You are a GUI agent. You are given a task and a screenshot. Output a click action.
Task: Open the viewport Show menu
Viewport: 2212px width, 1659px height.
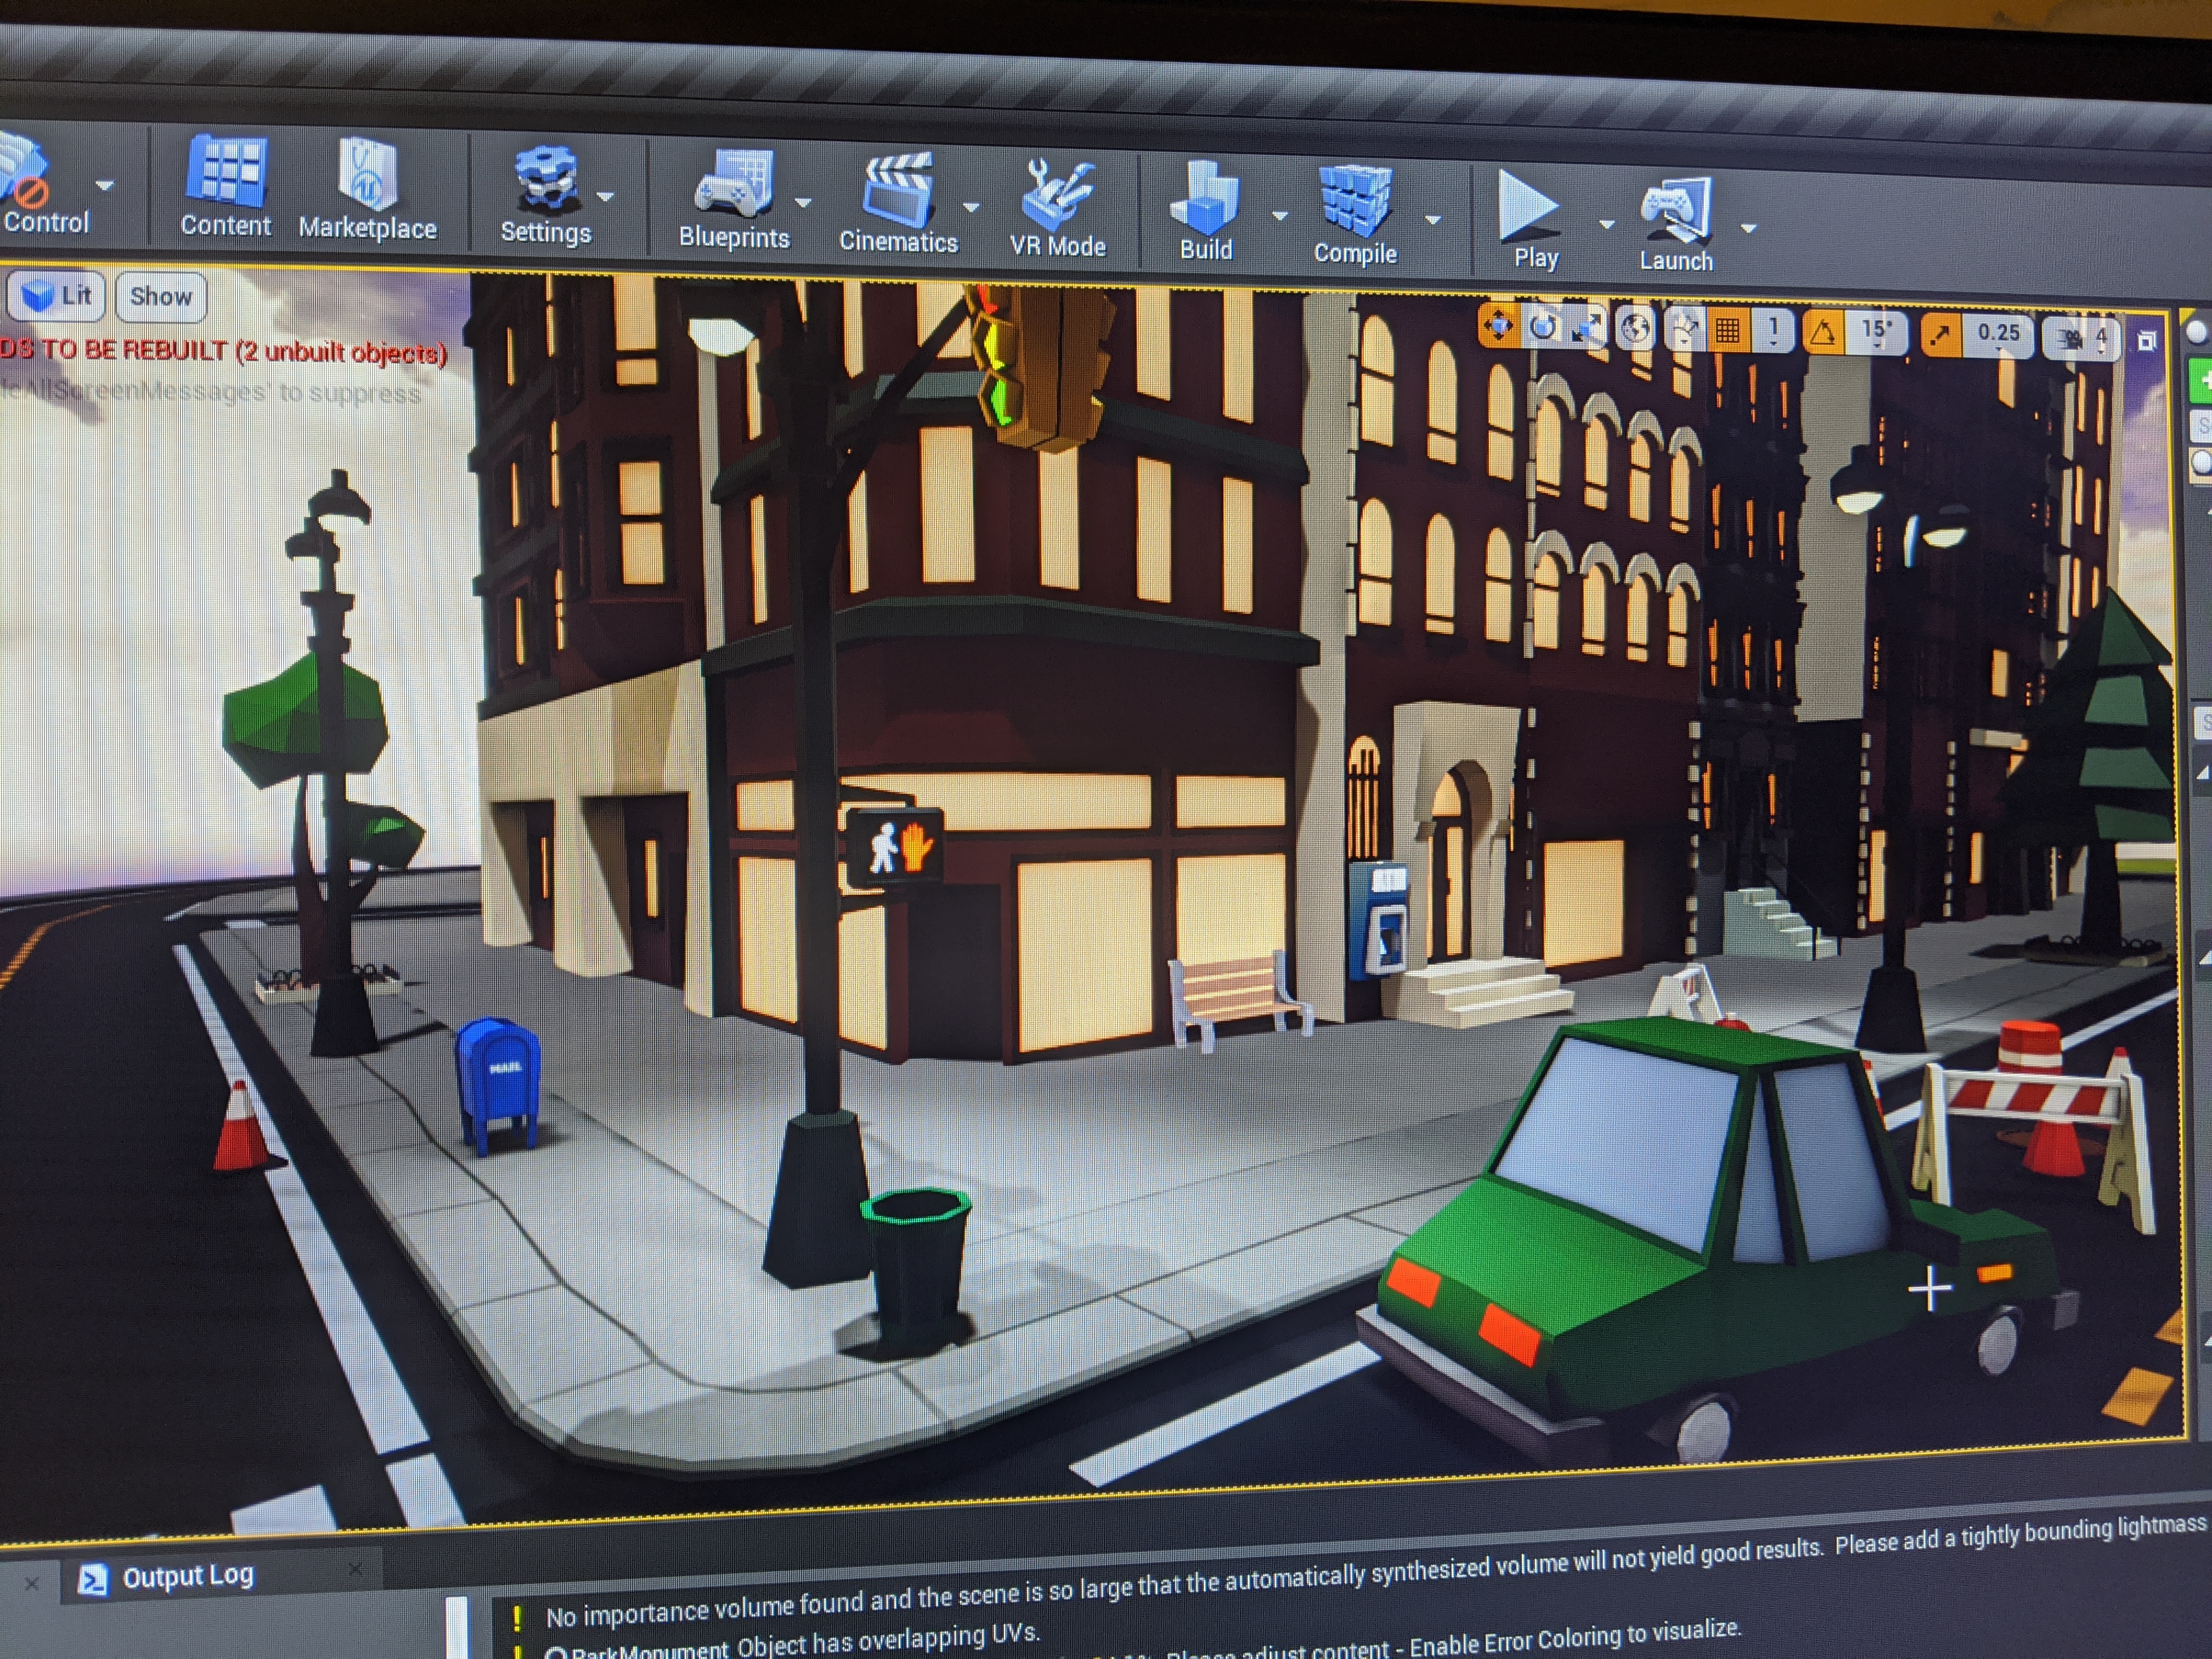coord(161,297)
